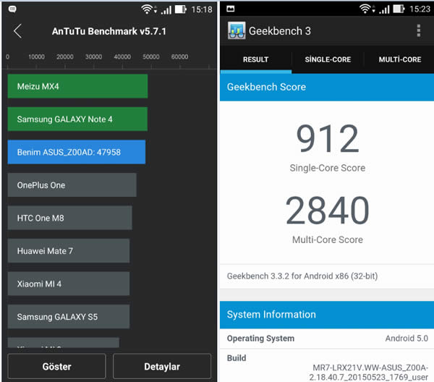
Task: Select the RESULT tab
Action: point(256,59)
